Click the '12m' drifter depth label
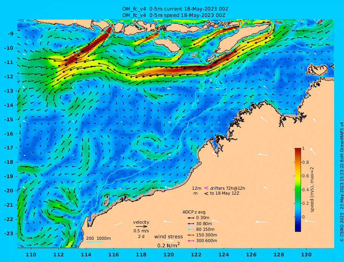The image size is (344, 262). tap(197, 188)
